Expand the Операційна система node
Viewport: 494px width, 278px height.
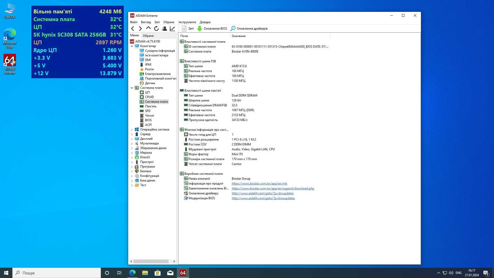click(132, 129)
